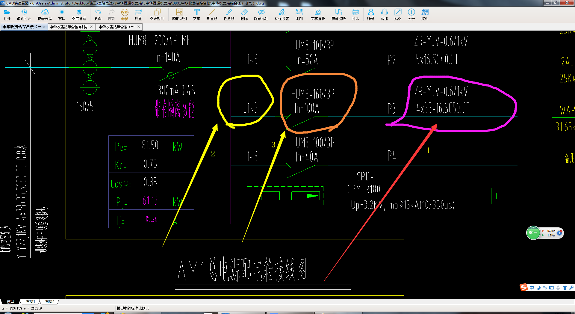575x314 pixels.
Task: Click the 窗口 window zoom tool
Action: pyautogui.click(x=62, y=14)
